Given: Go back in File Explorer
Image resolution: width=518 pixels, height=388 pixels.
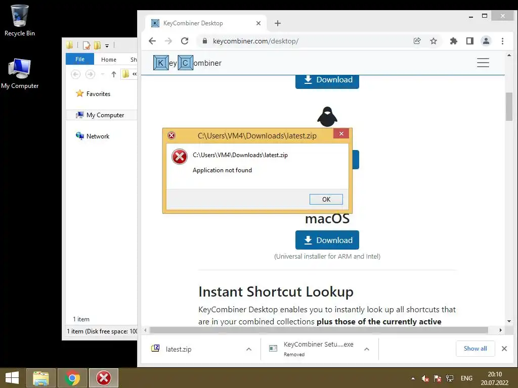Looking at the screenshot, I should tap(76, 74).
